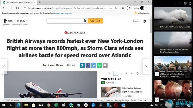Open Britain's wonkiest house story
The width and height of the screenshot is (193, 108).
[x=173, y=67]
